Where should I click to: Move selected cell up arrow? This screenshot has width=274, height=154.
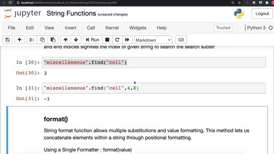click(x=66, y=40)
